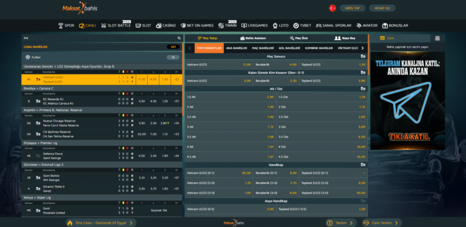Expand +57 markets for Sioni Bolnisi match
Image resolution: width=466 pixels, height=227 pixels.
(x=177, y=178)
